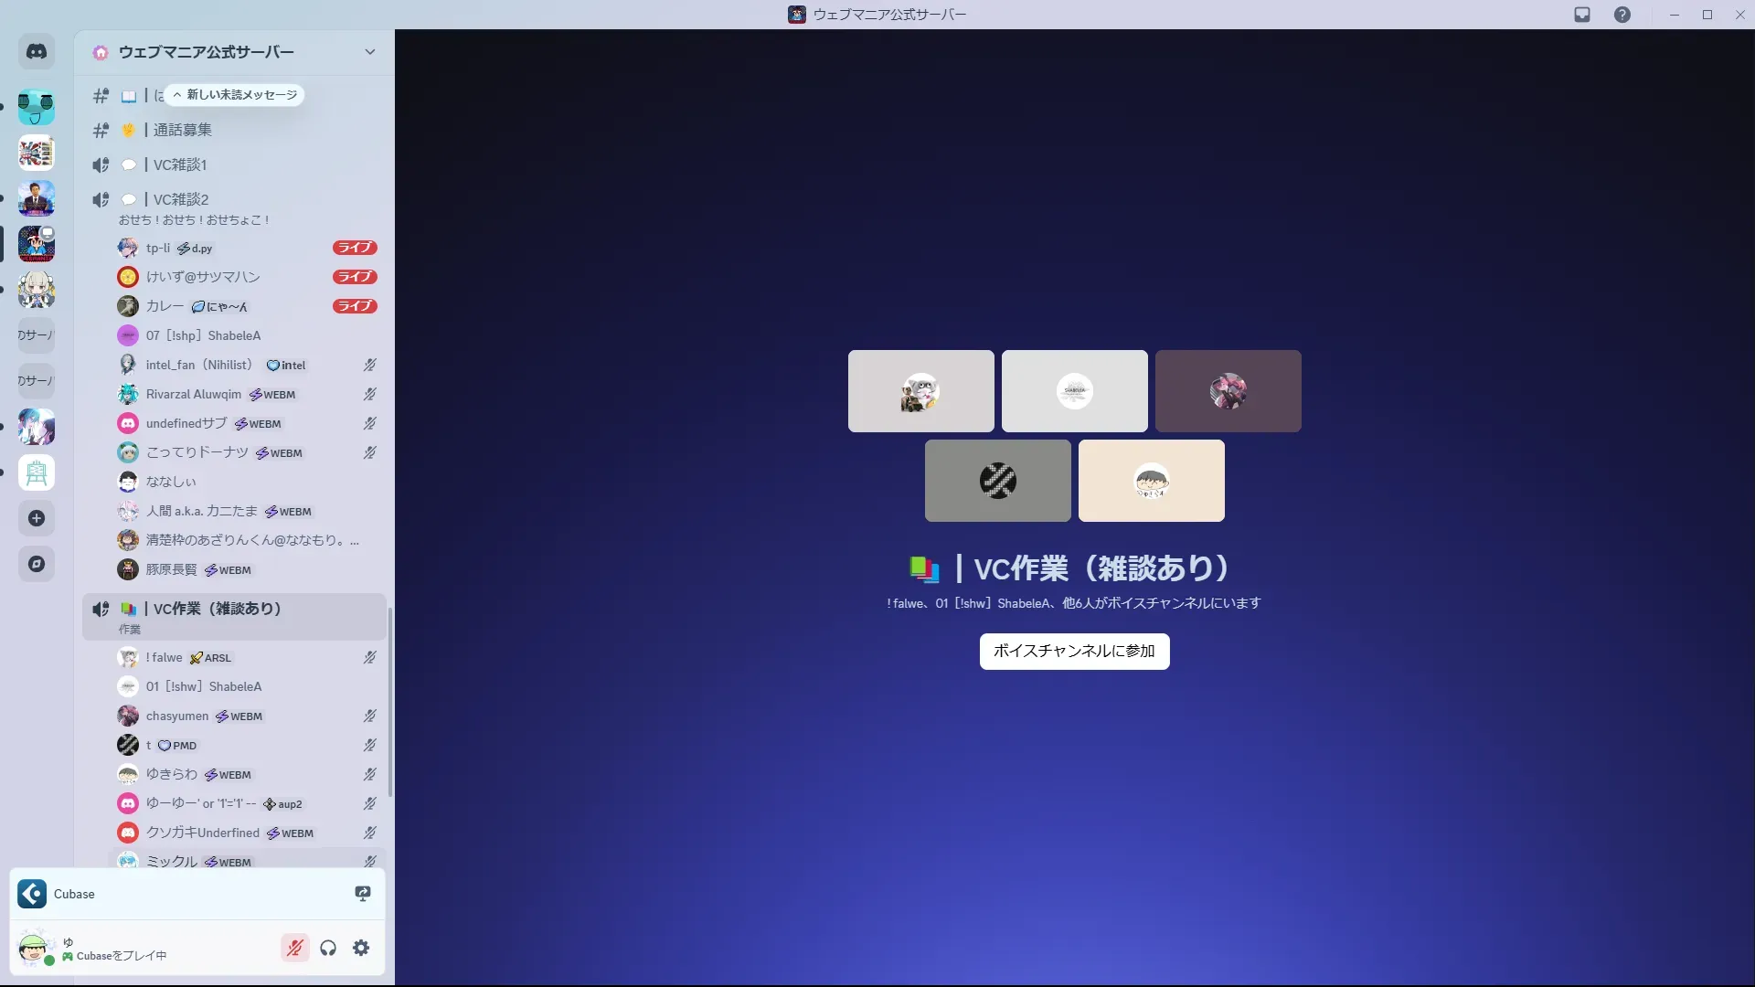Click the beige participant thumbnail tile
The image size is (1755, 987).
(x=1151, y=481)
